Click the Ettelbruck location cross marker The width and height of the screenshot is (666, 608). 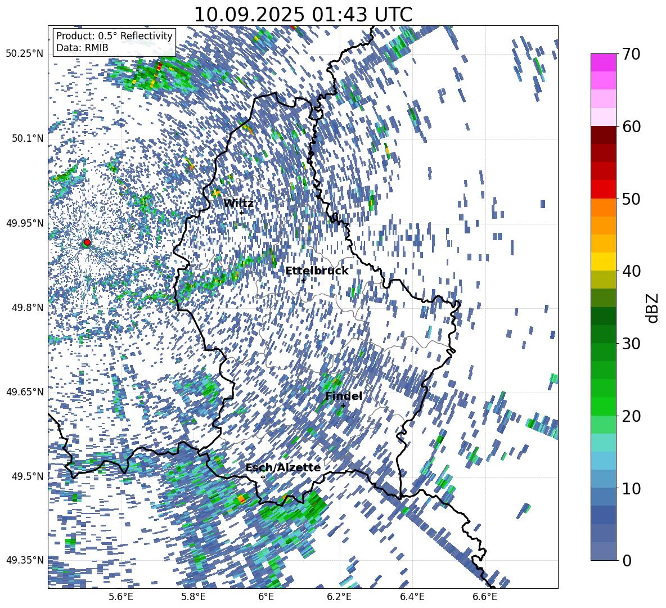click(x=303, y=280)
